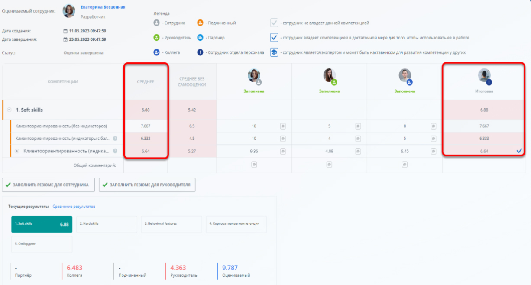Open general comment icon under manager column
Image resolution: width=531 pixels, height=285 pixels.
[329, 165]
